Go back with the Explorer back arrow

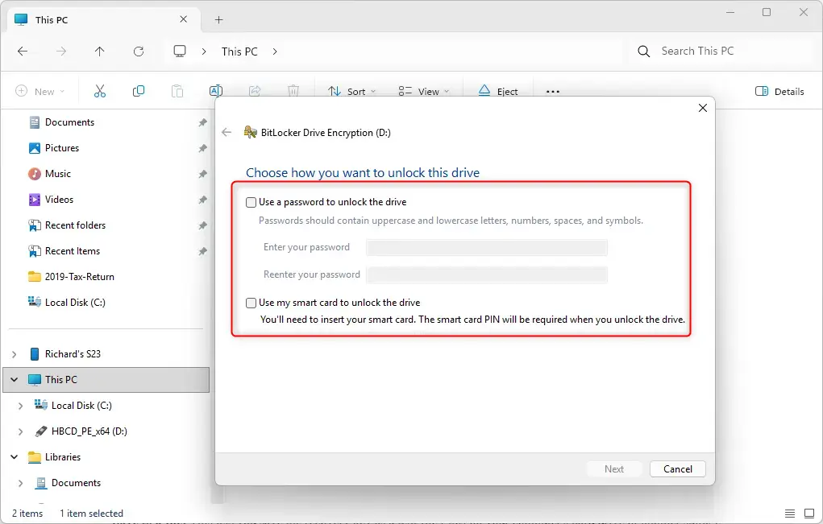[x=23, y=52]
